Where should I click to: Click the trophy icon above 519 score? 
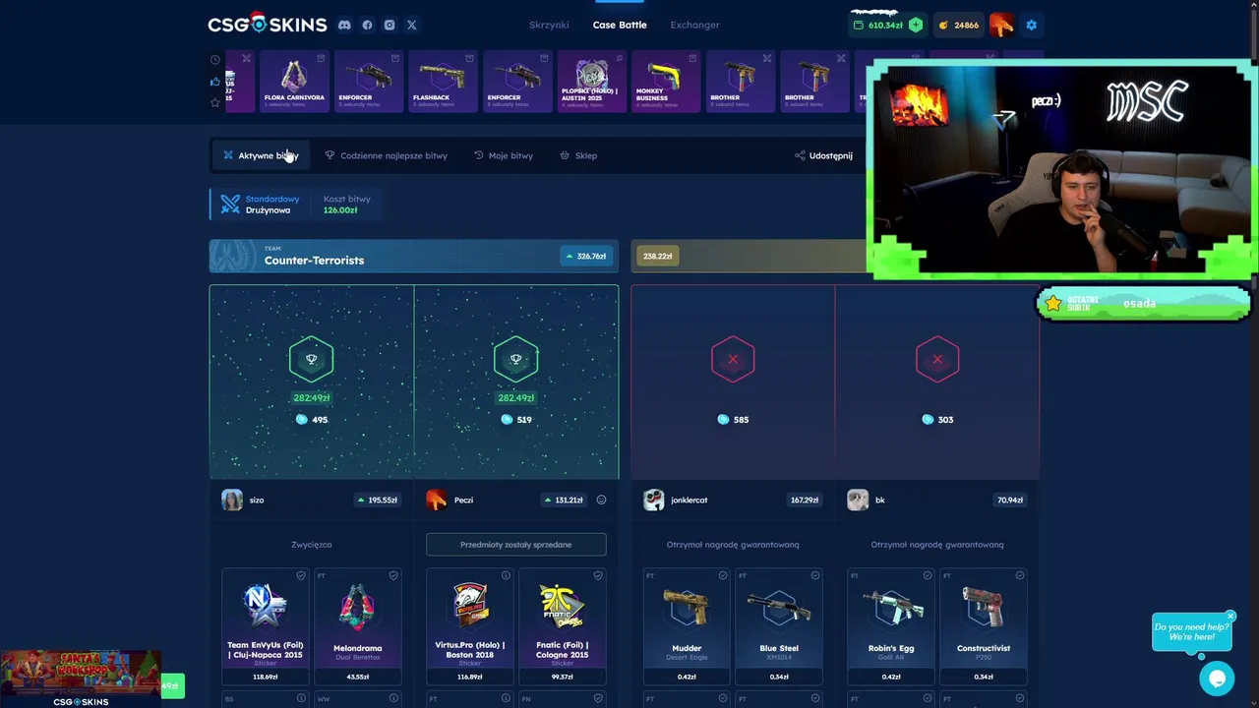click(x=515, y=359)
